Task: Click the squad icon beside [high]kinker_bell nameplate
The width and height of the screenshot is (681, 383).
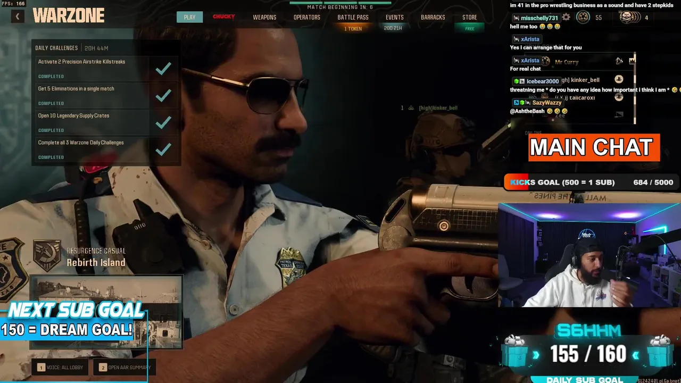Action: point(411,108)
